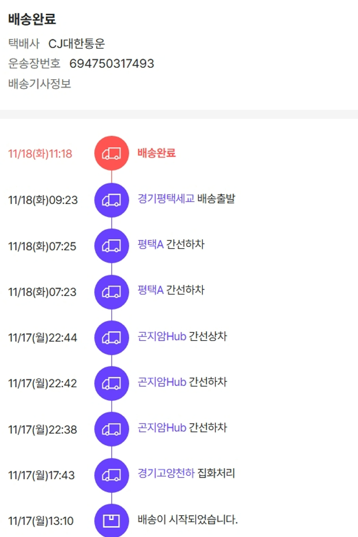Click truck icon at 11/18 07:25 평택A
358x537 pixels.
[112, 246]
